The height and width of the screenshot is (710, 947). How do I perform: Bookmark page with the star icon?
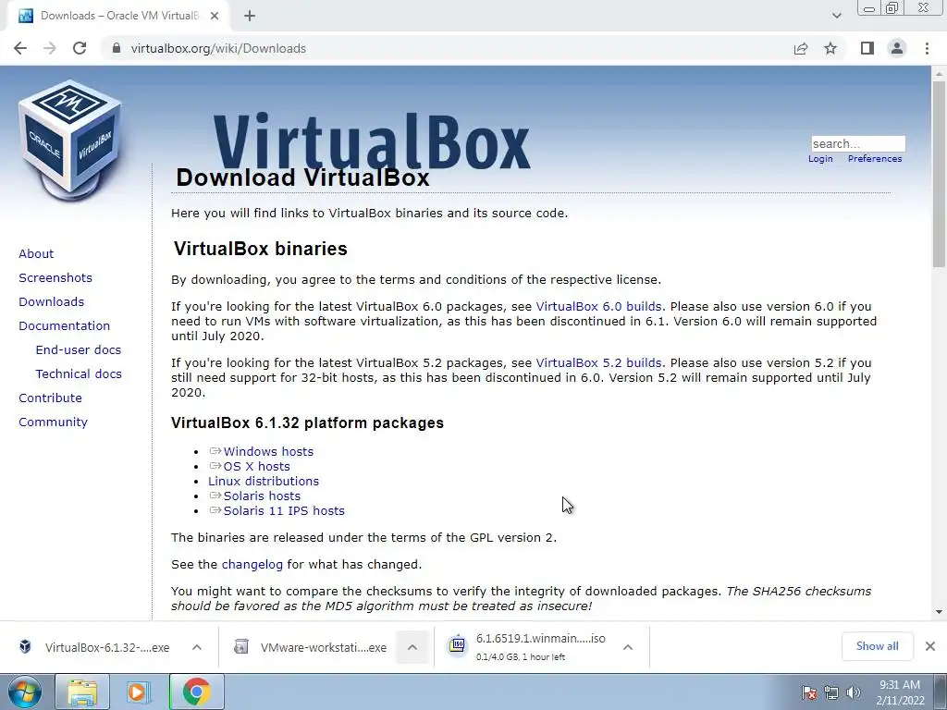[x=830, y=48]
